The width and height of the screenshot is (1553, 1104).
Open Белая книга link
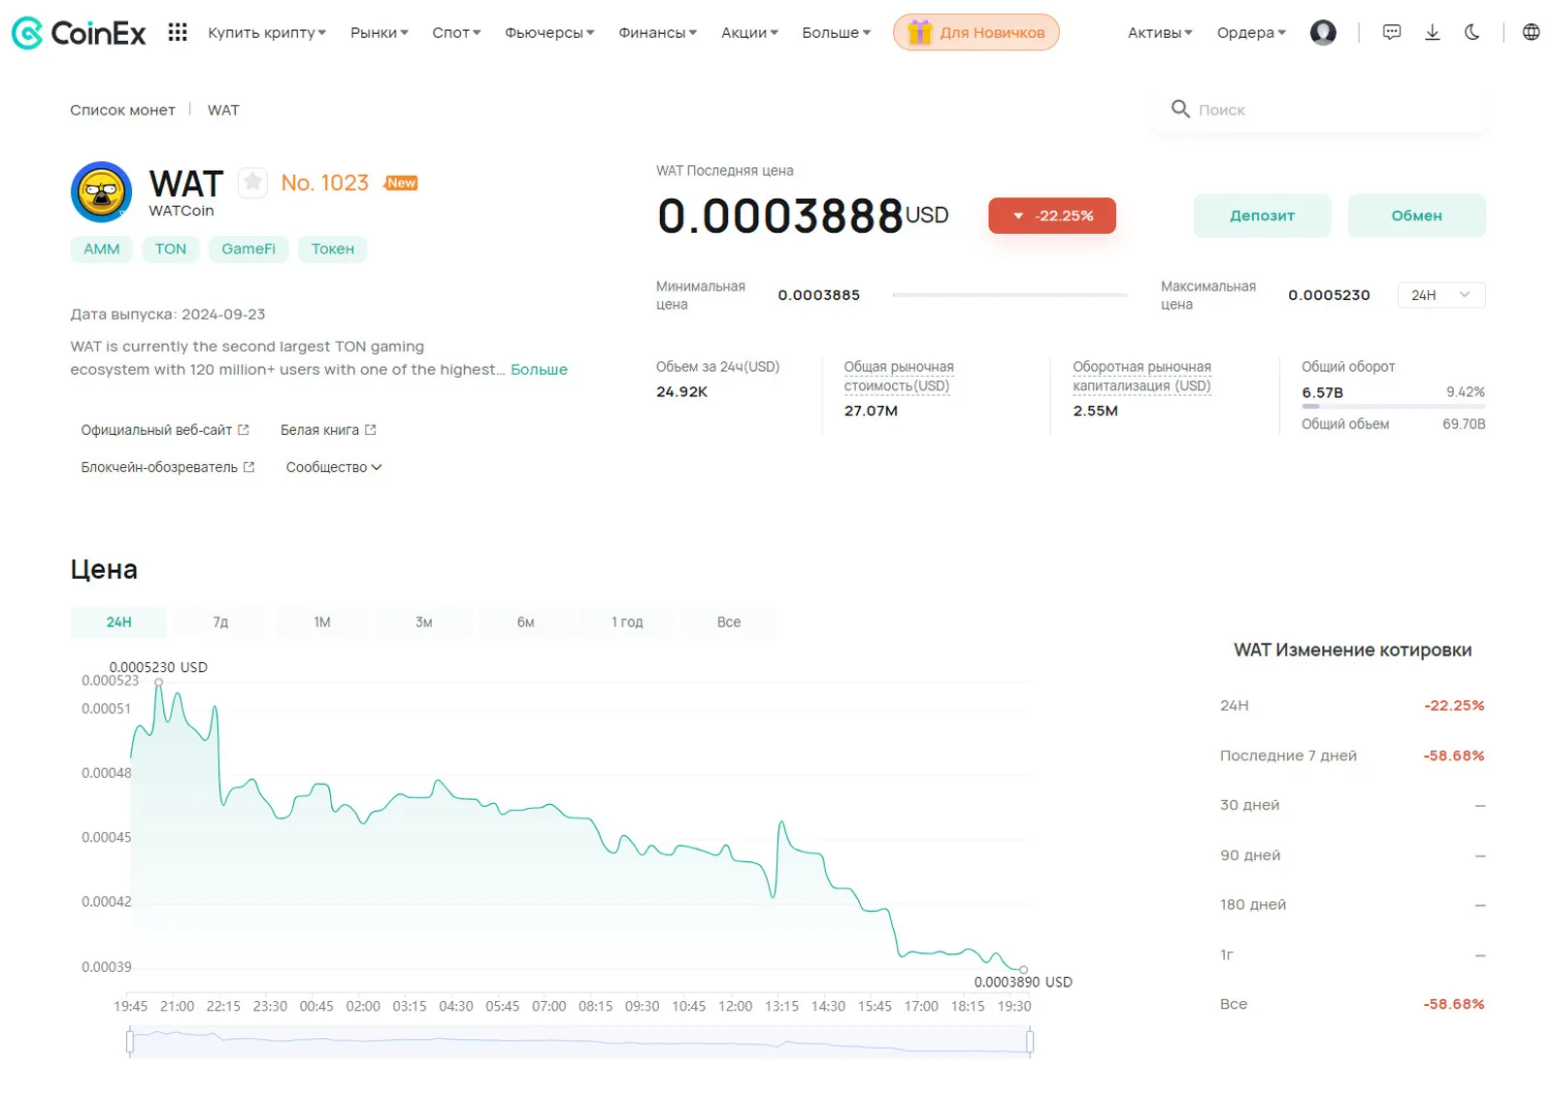(x=328, y=429)
